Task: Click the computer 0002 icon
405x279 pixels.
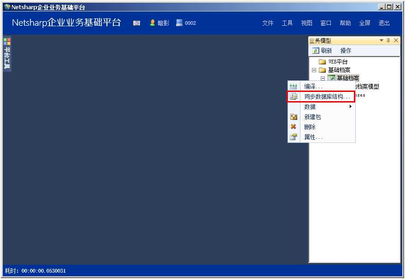Action: pos(179,23)
